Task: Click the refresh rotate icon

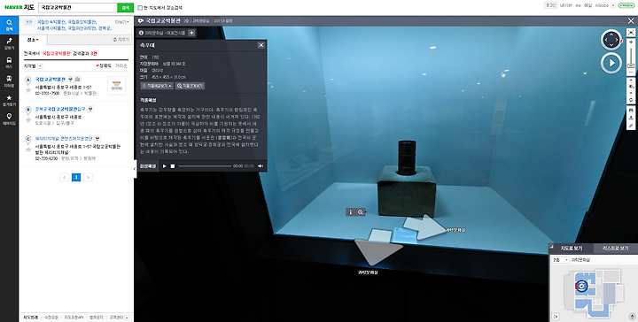Action: 631,99
